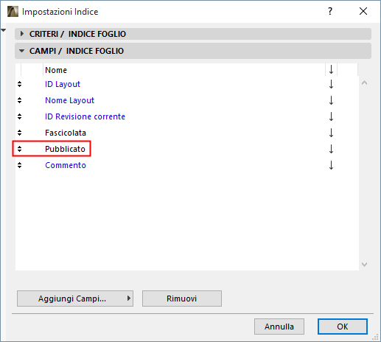This screenshot has width=381, height=342.
Task: Click the Rimuovi button
Action: (x=182, y=299)
